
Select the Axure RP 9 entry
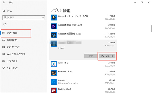pyautogui.click(x=83, y=64)
